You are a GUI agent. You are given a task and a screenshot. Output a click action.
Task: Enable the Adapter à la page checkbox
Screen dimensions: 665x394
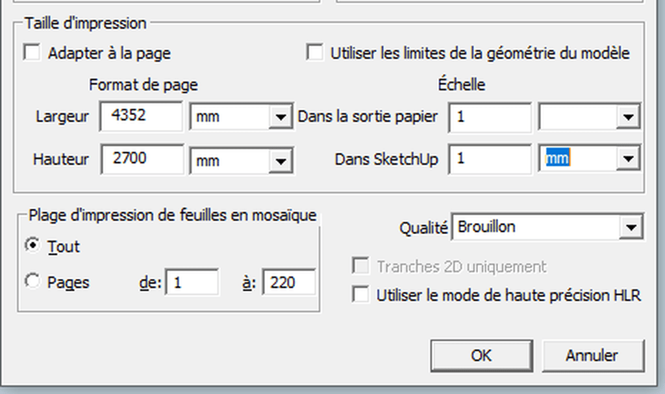tap(32, 53)
